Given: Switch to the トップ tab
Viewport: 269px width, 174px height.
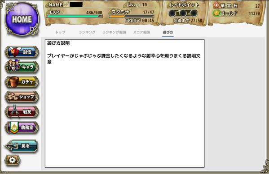Looking at the screenshot, I should point(60,32).
